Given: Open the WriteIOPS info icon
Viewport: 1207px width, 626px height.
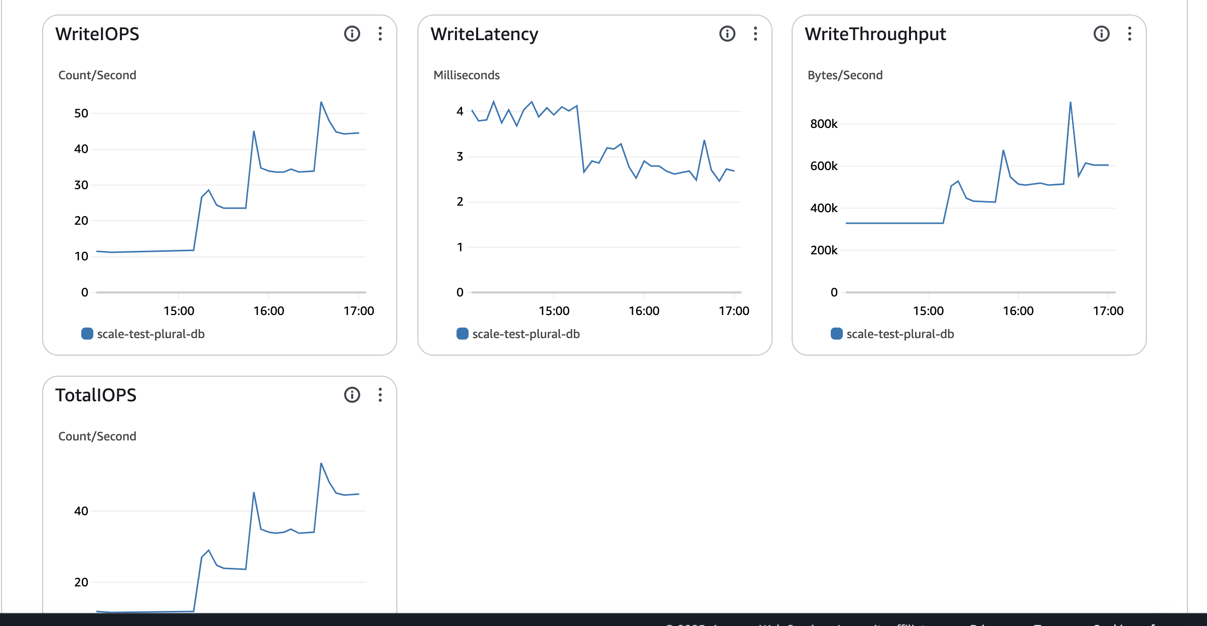Looking at the screenshot, I should [352, 34].
